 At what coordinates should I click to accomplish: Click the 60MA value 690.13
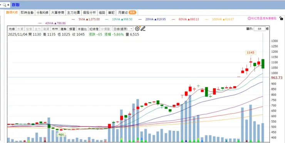pos(194,19)
